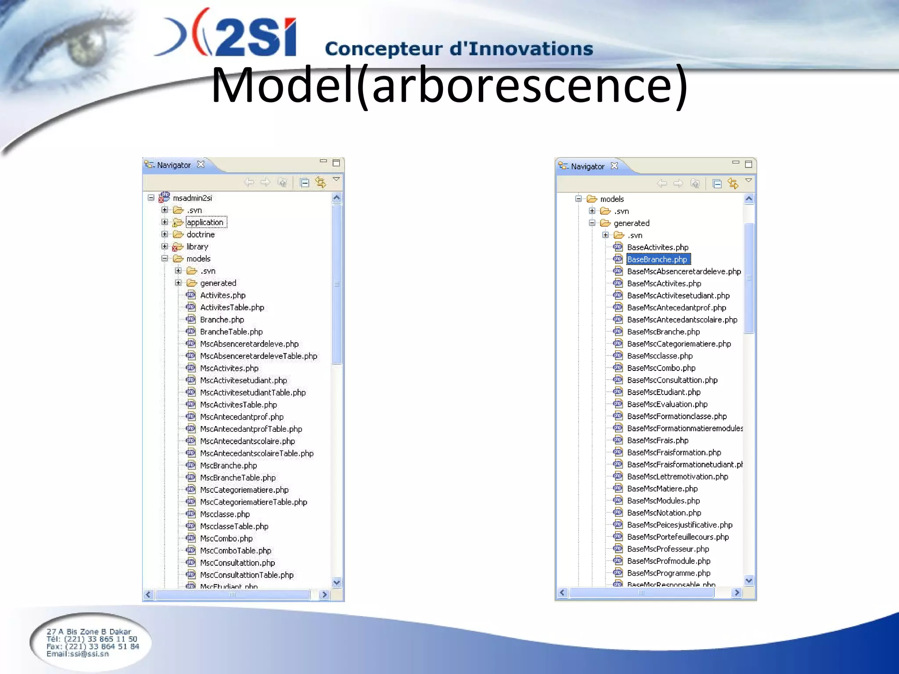
Task: Select BaseMscNotation.php file
Action: coord(664,513)
